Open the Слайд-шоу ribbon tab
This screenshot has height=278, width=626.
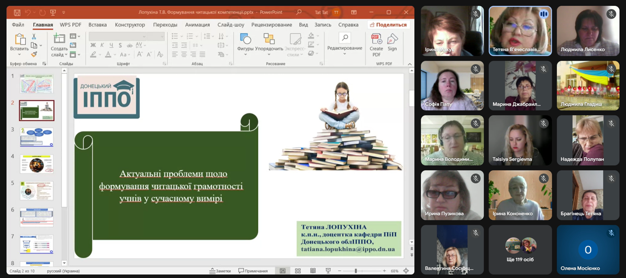pos(230,24)
